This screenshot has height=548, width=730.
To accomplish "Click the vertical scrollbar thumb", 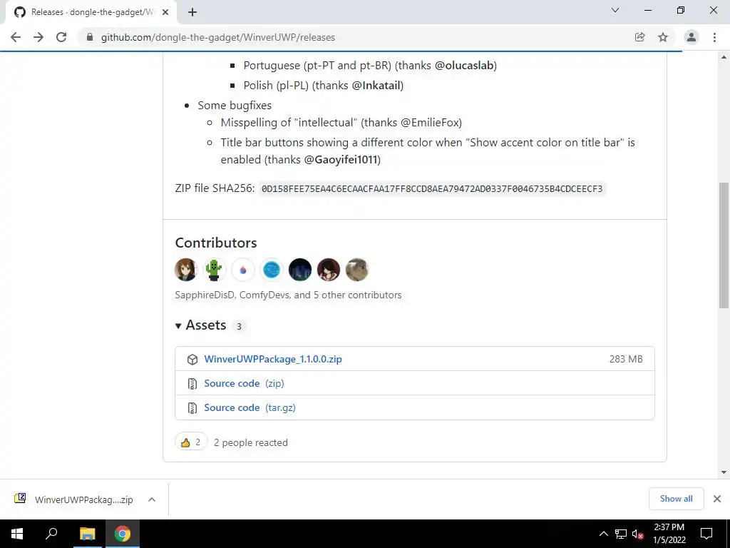I will tap(724, 245).
